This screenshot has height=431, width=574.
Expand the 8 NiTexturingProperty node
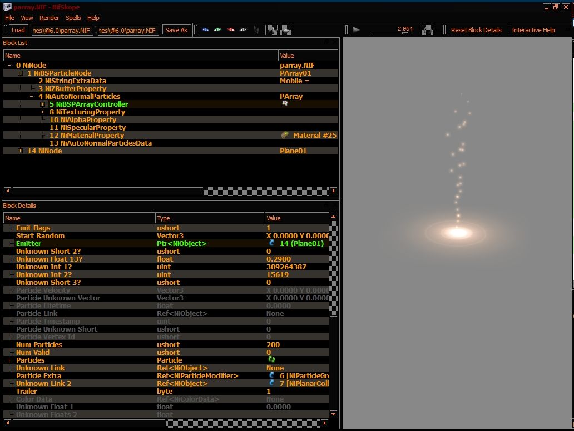click(43, 112)
